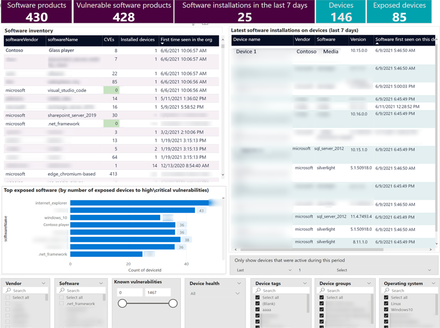Image resolution: width=440 pixels, height=328 pixels.
Task: Click scroll down arrow of Latest installations table
Action: point(436,244)
